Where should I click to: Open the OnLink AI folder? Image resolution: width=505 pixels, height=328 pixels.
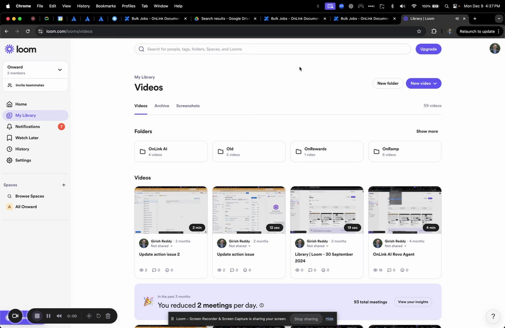[171, 151]
